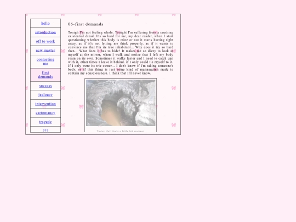Open the "contacting me" link
Image resolution: width=296 pixels, height=222 pixels.
point(45,61)
